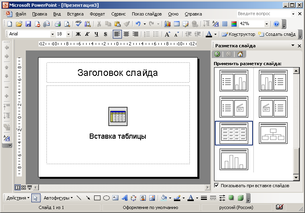Enable center text alignment
The width and height of the screenshot is (305, 213).
(126, 34)
